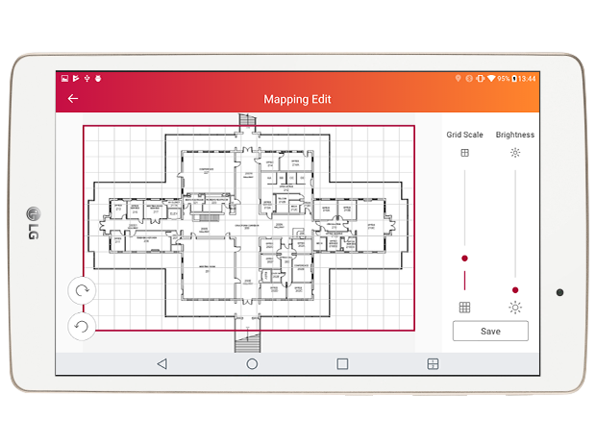Tap the location icon in status bar
Viewport: 596px width, 445px height.
point(458,79)
